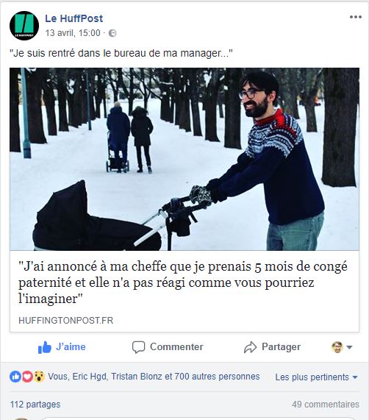This screenshot has height=420, width=369.
Task: Click the HUFFINGTONPOST.FR source link
Action: coord(66,321)
